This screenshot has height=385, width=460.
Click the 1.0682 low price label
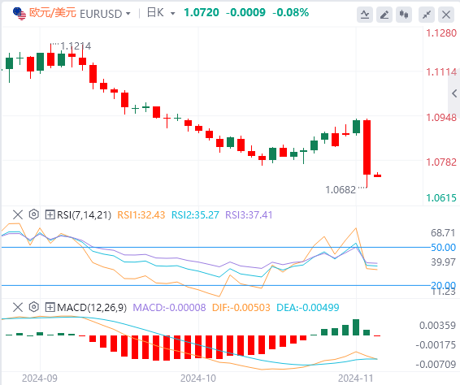(x=341, y=190)
